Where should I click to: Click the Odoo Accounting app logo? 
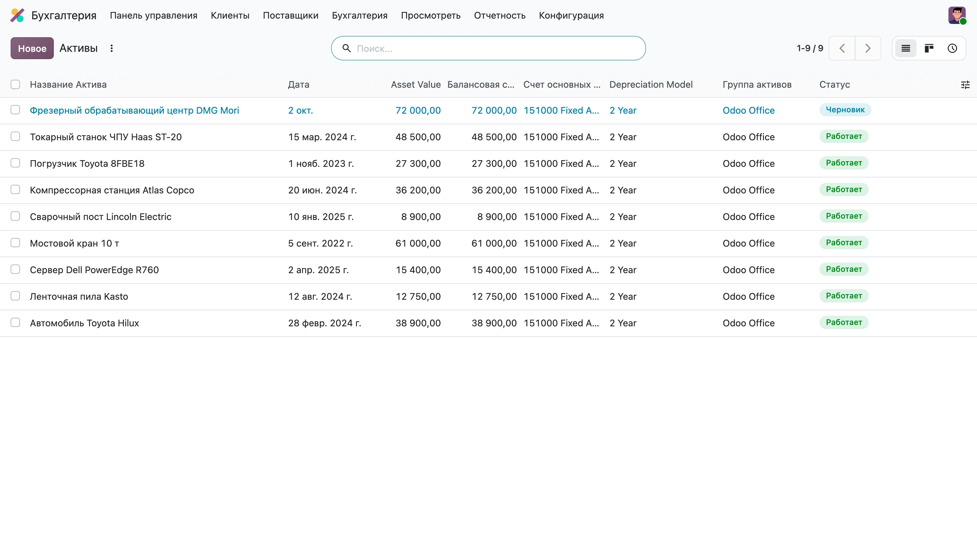pos(17,15)
